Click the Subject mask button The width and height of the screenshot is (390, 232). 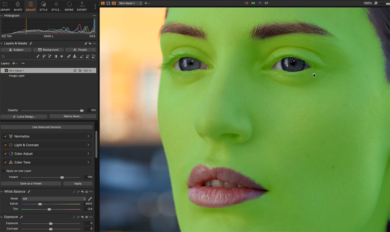click(x=16, y=50)
